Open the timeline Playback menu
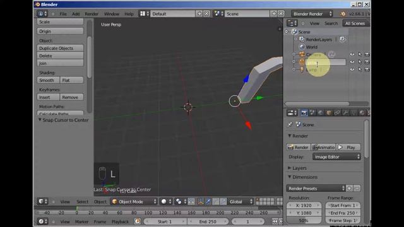Image resolution: width=404 pixels, height=227 pixels. tap(120, 221)
